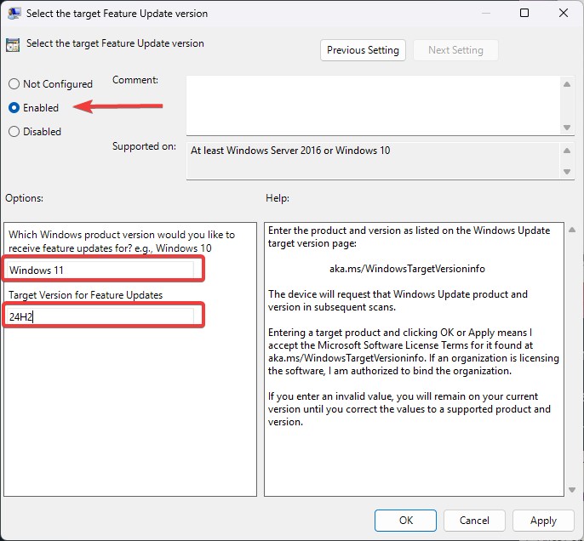Click Supported on scroll down arrow
Viewport: 584px width, 541px height.
click(567, 172)
